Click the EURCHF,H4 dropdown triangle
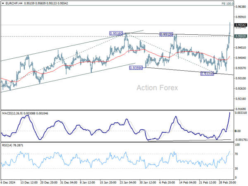The image size is (248, 186). 3,3
